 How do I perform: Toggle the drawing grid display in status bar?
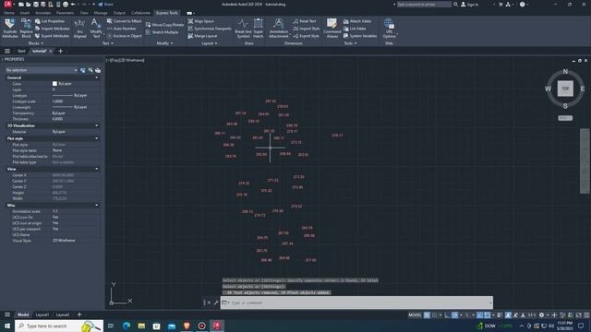click(x=427, y=315)
